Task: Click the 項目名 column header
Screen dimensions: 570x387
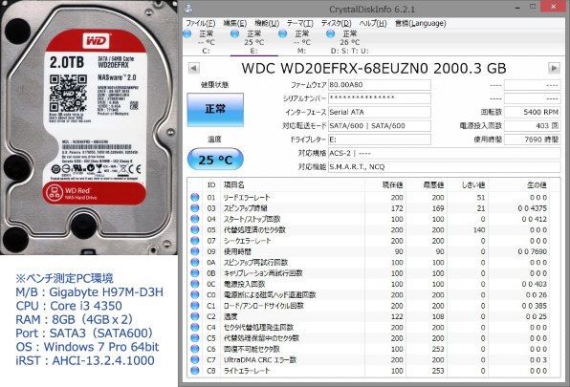Action: click(233, 185)
